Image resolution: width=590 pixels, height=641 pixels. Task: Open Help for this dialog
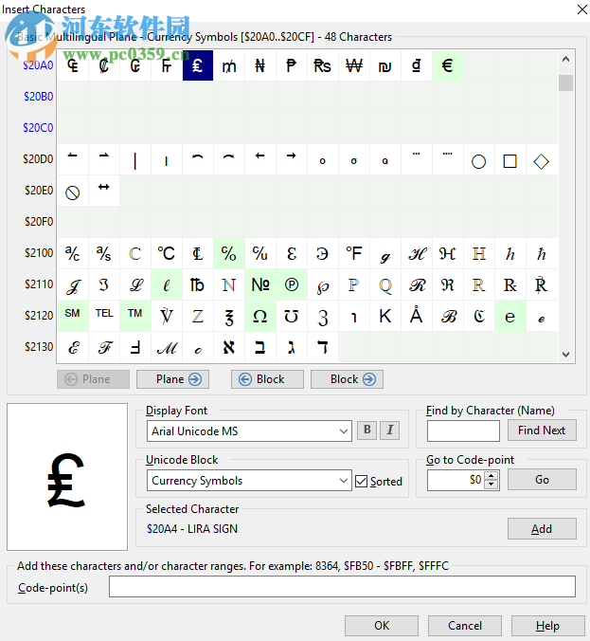tap(548, 626)
